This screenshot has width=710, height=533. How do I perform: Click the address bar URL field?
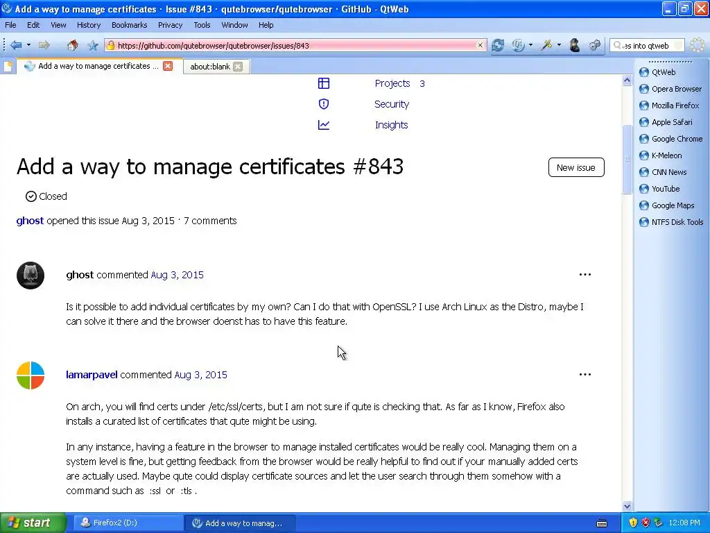click(x=297, y=45)
